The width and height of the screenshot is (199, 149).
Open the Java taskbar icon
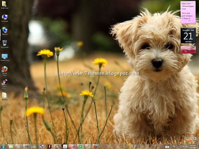(65, 147)
